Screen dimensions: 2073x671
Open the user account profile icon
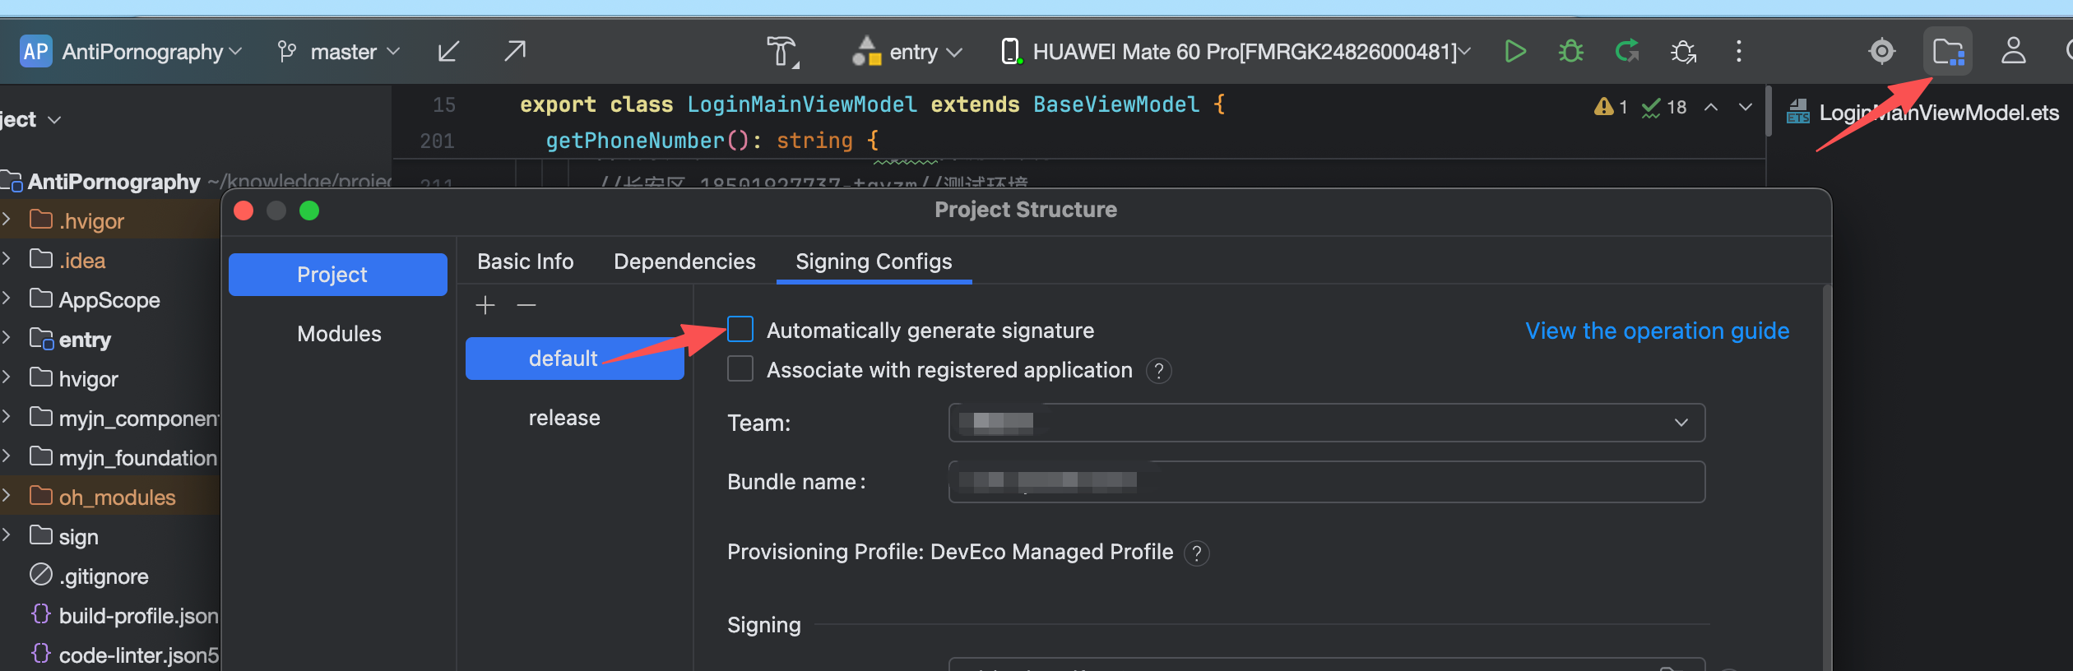[2013, 52]
